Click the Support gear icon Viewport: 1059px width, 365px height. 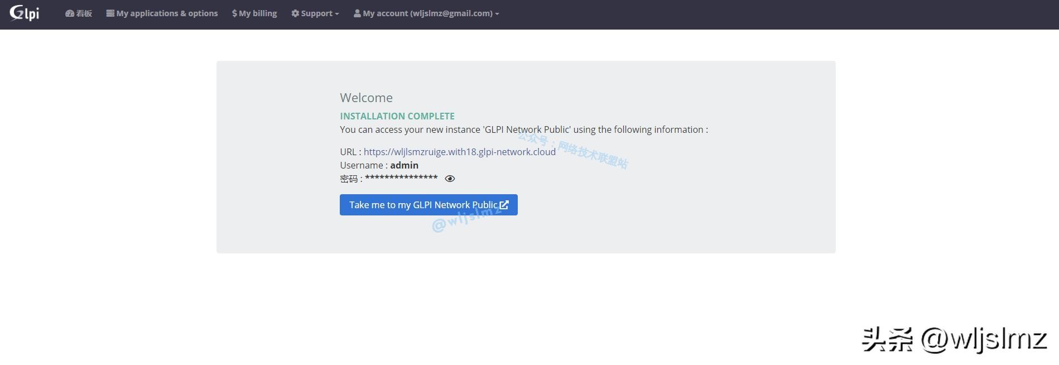(295, 13)
